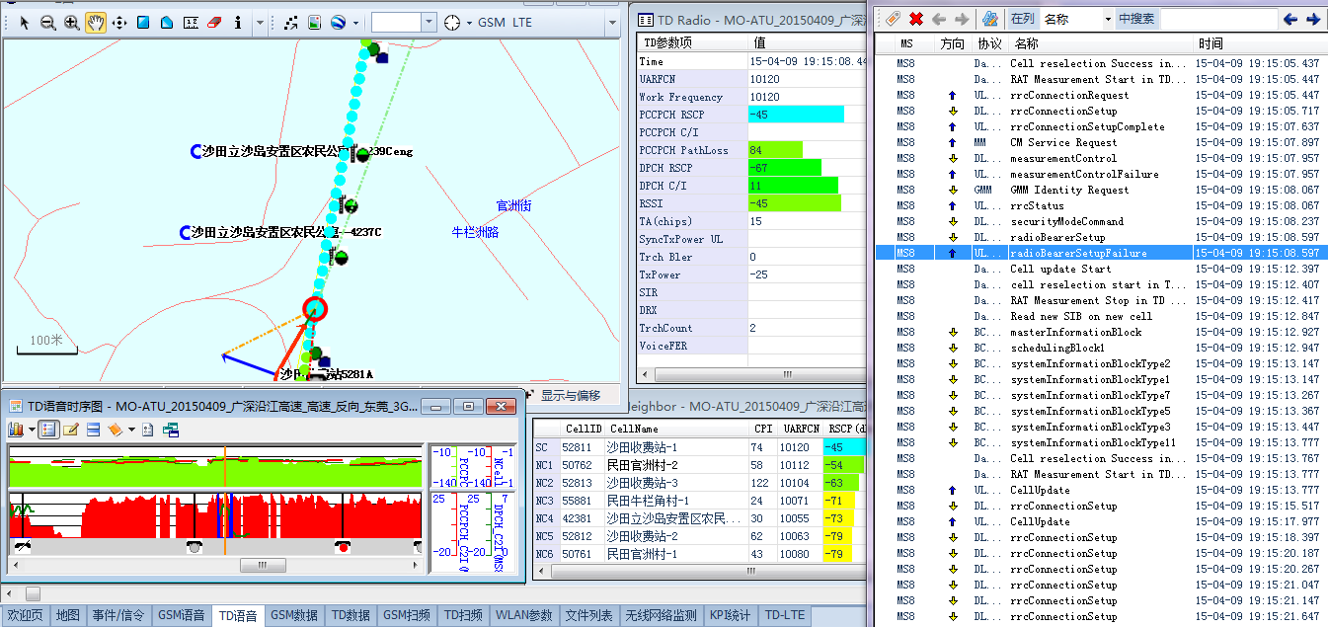Click the 沙田立沙岛安置区农民公寓-4237C site label

click(286, 232)
